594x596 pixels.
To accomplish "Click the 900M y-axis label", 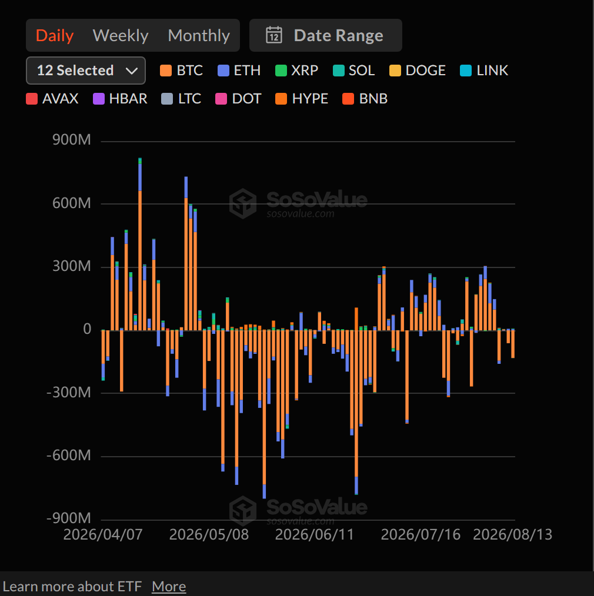I will click(x=72, y=140).
